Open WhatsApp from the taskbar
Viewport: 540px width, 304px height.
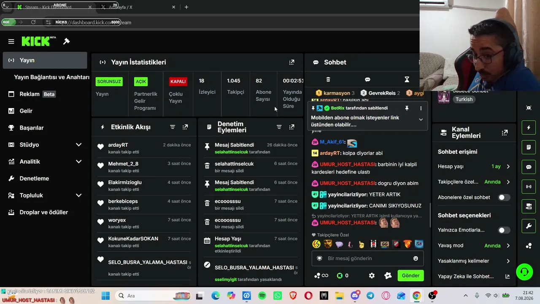click(x=277, y=296)
